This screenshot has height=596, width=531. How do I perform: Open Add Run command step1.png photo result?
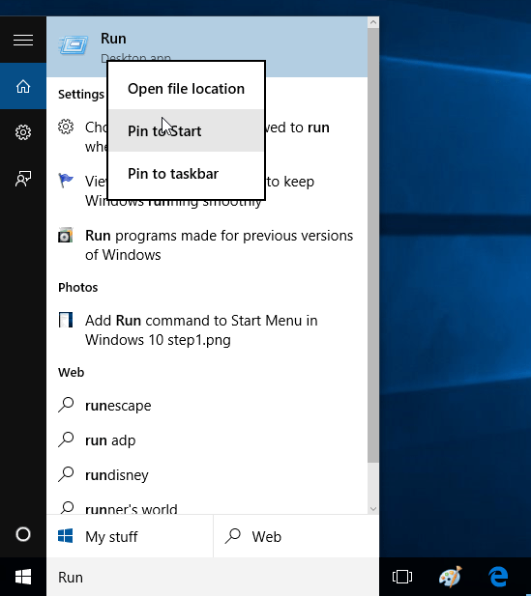pos(207,330)
